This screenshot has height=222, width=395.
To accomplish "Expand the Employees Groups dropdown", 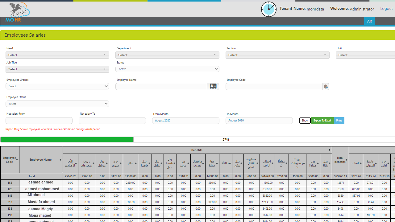I will (57, 86).
